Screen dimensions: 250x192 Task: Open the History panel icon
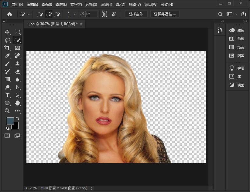[220, 30]
